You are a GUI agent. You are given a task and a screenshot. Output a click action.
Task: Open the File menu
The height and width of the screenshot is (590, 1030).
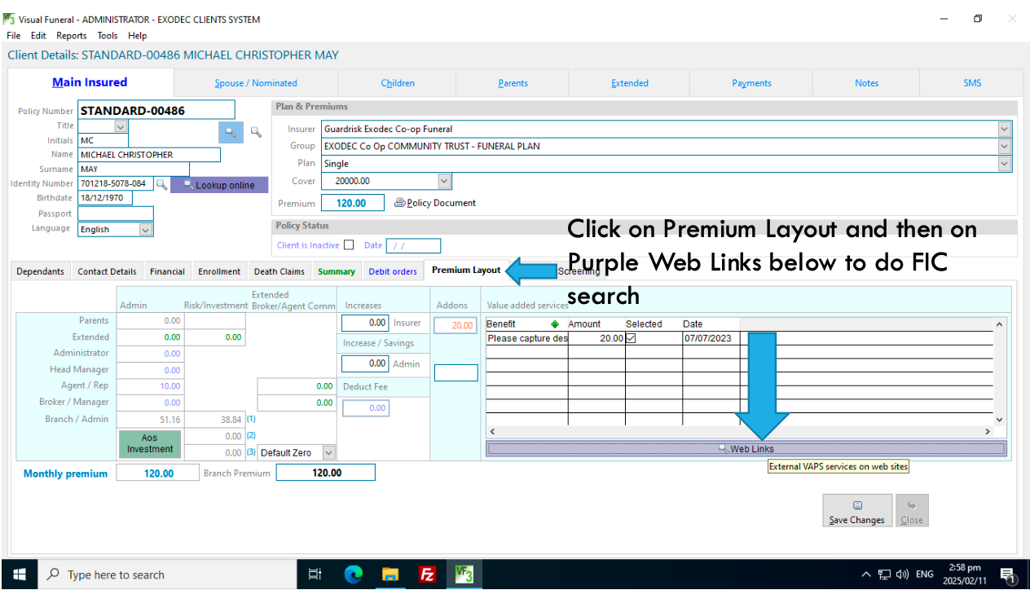pos(14,36)
